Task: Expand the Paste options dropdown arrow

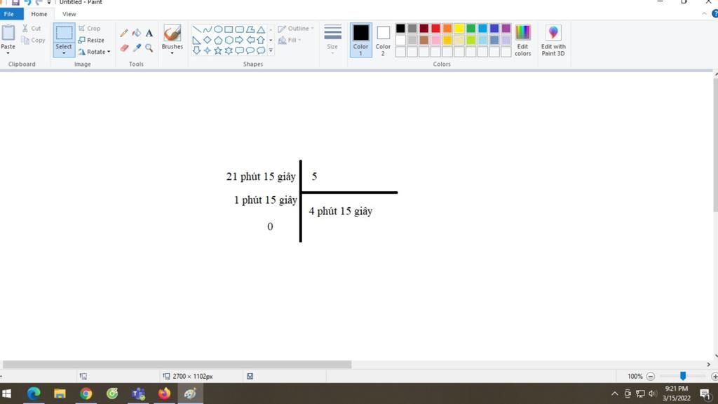Action: pyautogui.click(x=8, y=53)
